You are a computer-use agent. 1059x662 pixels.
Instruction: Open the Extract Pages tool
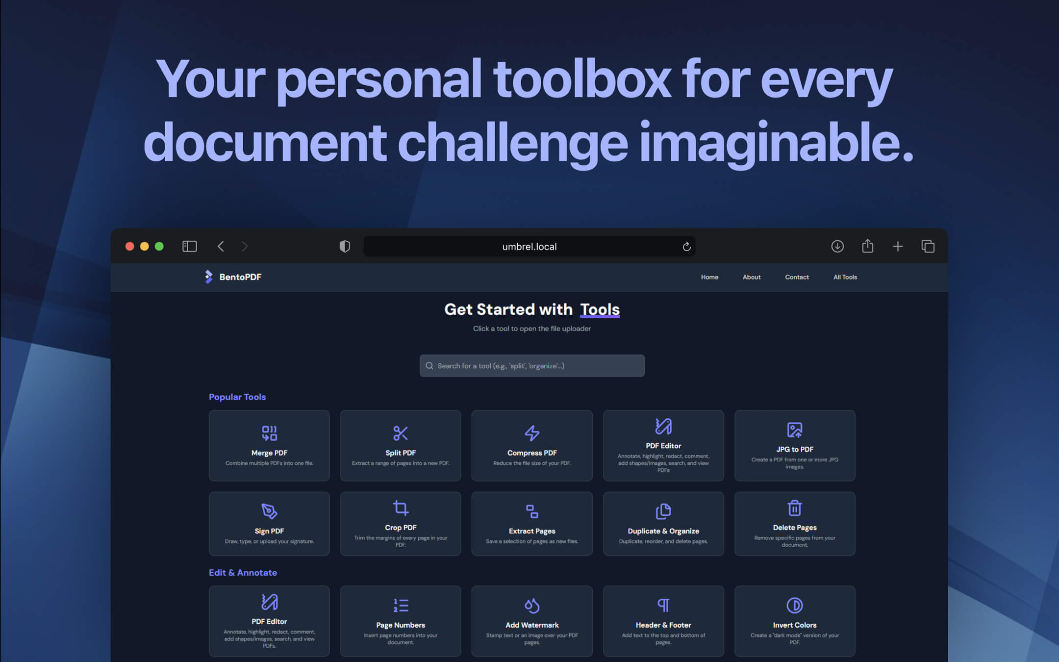(x=532, y=524)
